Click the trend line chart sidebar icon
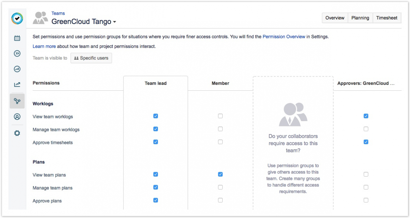The width and height of the screenshot is (410, 218). (x=17, y=85)
